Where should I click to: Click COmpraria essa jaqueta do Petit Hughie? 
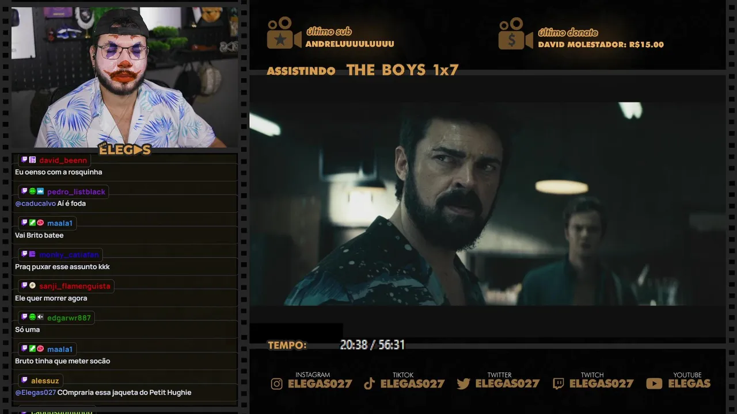click(124, 393)
